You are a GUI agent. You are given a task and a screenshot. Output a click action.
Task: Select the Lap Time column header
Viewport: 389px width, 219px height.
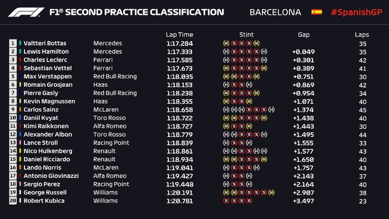click(180, 34)
